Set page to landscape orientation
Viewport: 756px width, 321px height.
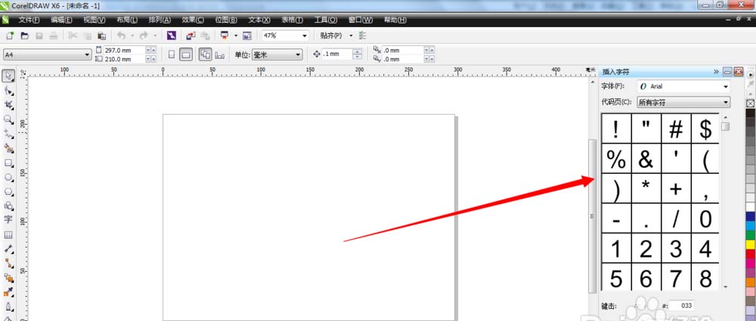click(x=186, y=54)
